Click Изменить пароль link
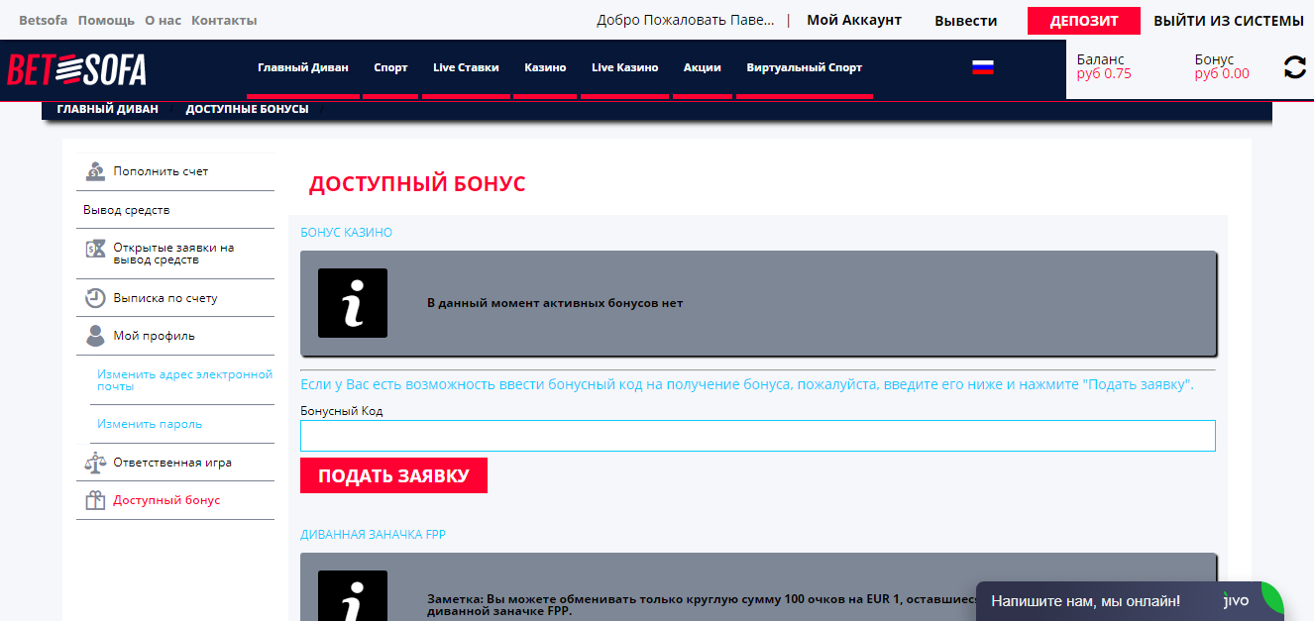This screenshot has width=1314, height=621. click(x=150, y=424)
